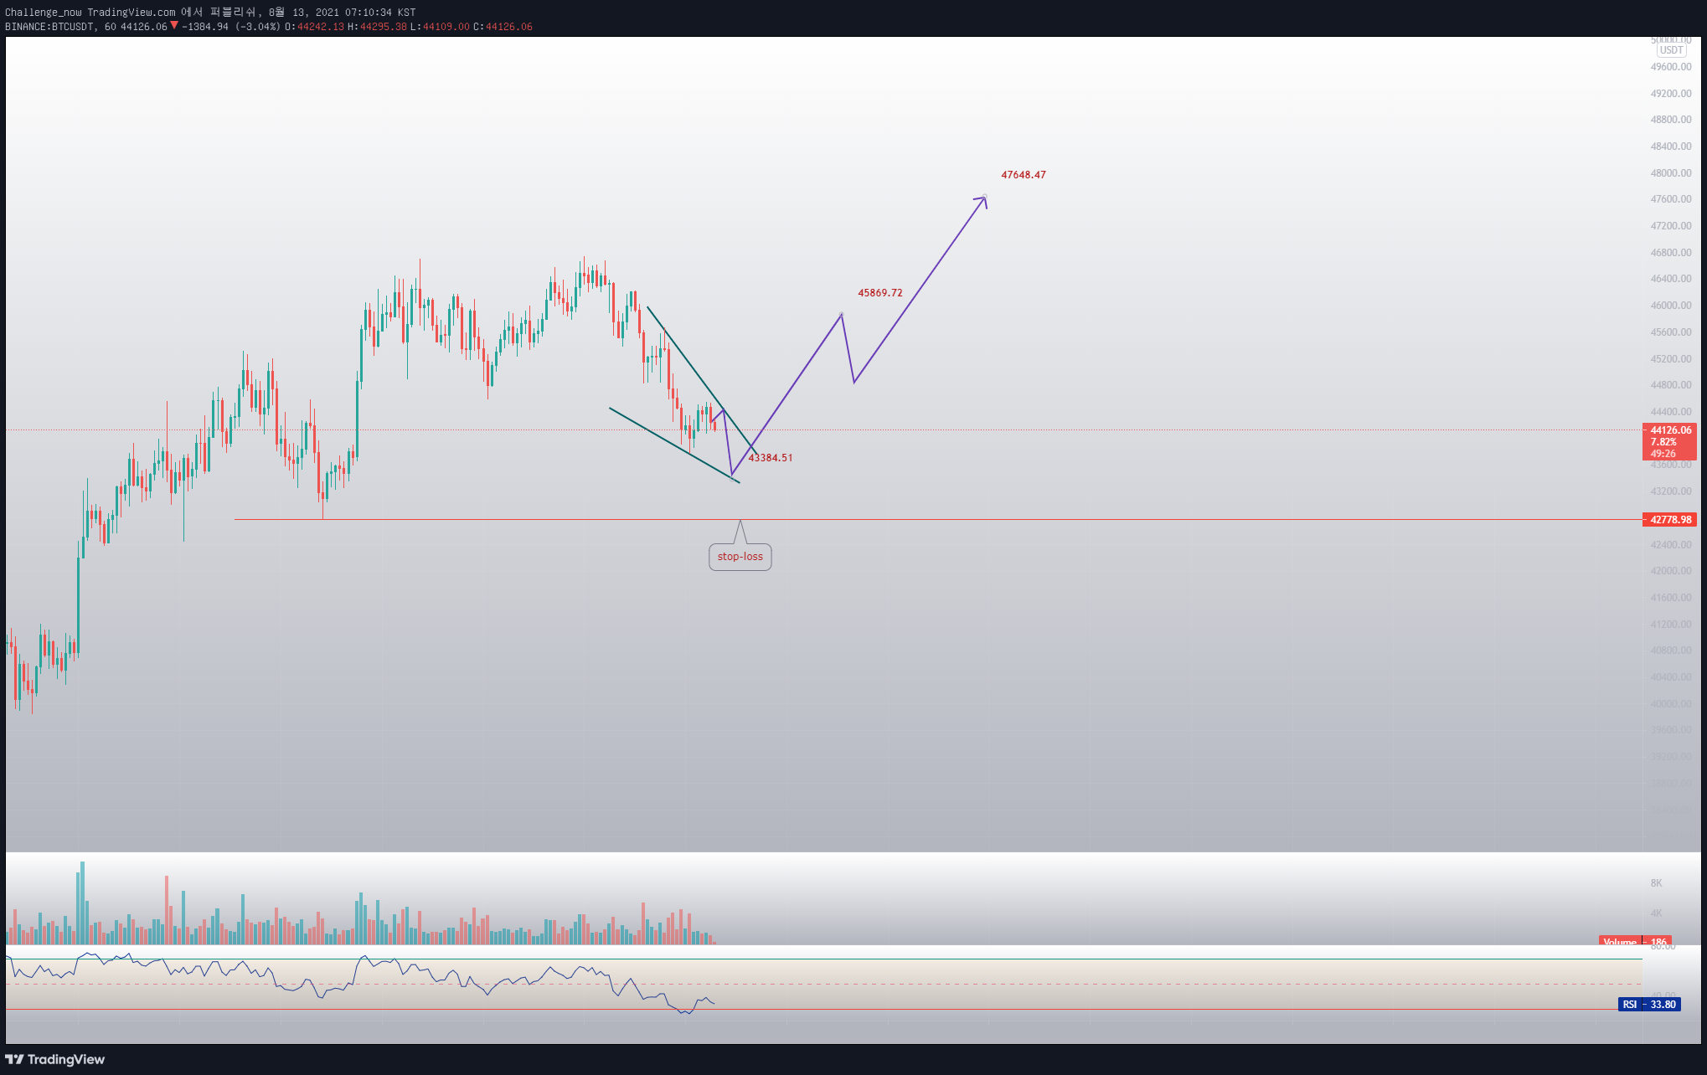Viewport: 1707px width, 1075px height.
Task: Select the 45869.72 price label
Action: (x=880, y=293)
